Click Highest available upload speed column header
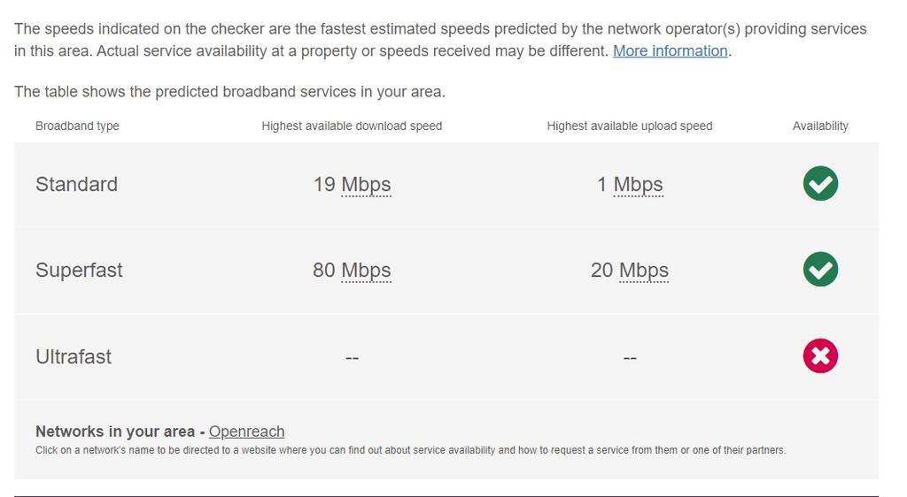This screenshot has height=497, width=907. click(x=630, y=126)
